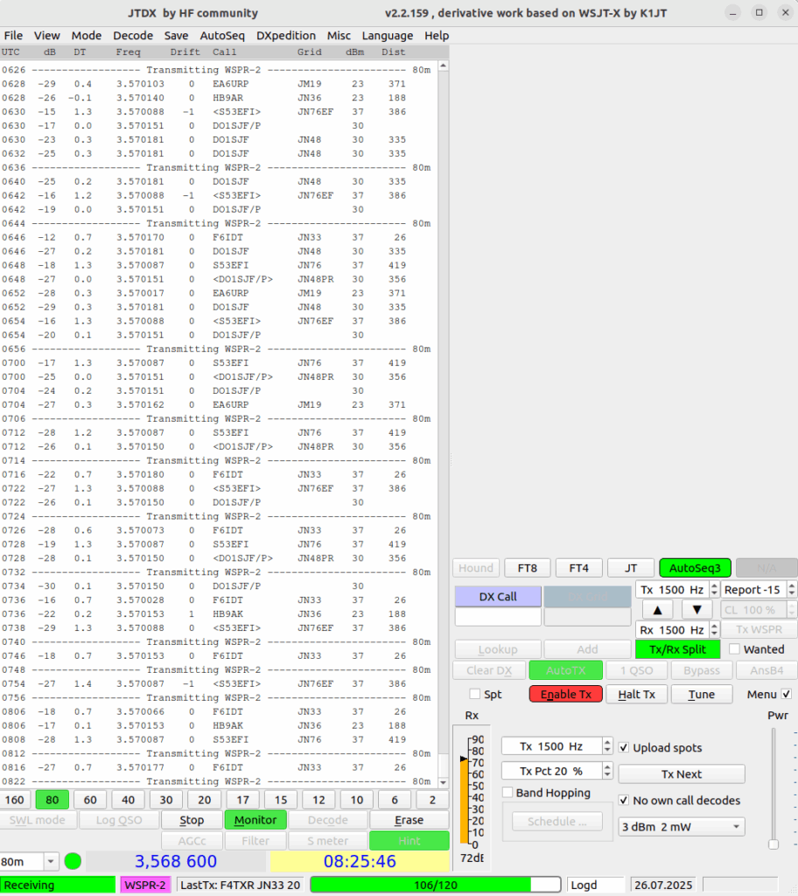The height and width of the screenshot is (896, 798).
Task: Open the Save menu
Action: (176, 35)
